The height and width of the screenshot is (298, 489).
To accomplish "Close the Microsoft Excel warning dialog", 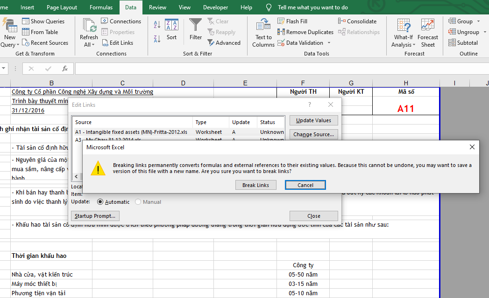I will click(472, 147).
